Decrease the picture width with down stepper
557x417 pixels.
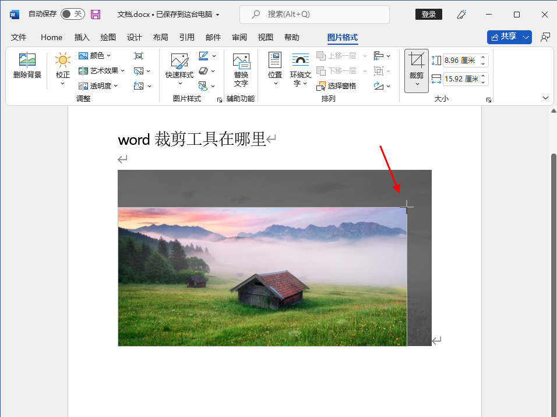(x=483, y=82)
